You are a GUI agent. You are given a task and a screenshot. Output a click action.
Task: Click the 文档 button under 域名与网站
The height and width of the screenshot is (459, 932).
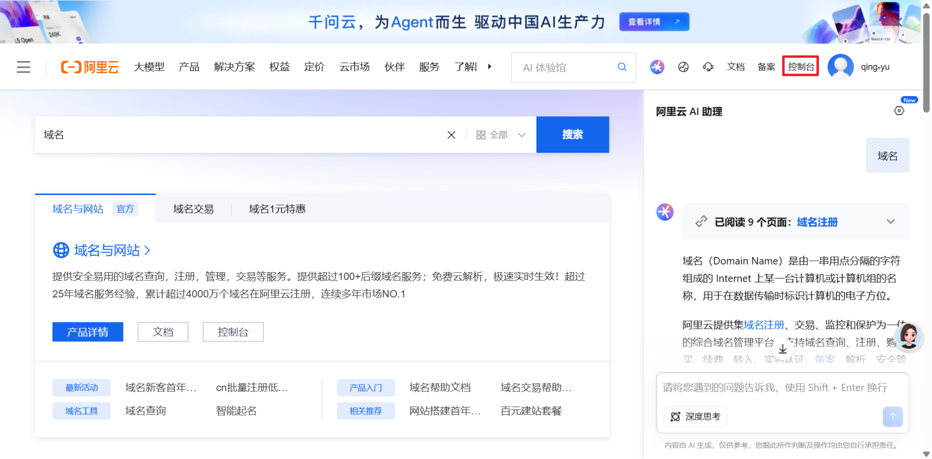pos(163,332)
